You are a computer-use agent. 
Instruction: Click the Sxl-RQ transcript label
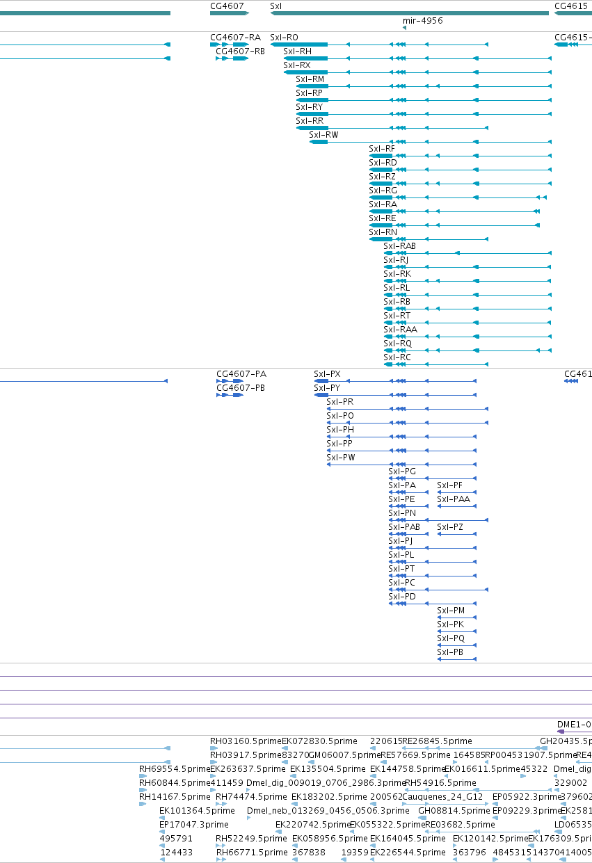click(397, 344)
